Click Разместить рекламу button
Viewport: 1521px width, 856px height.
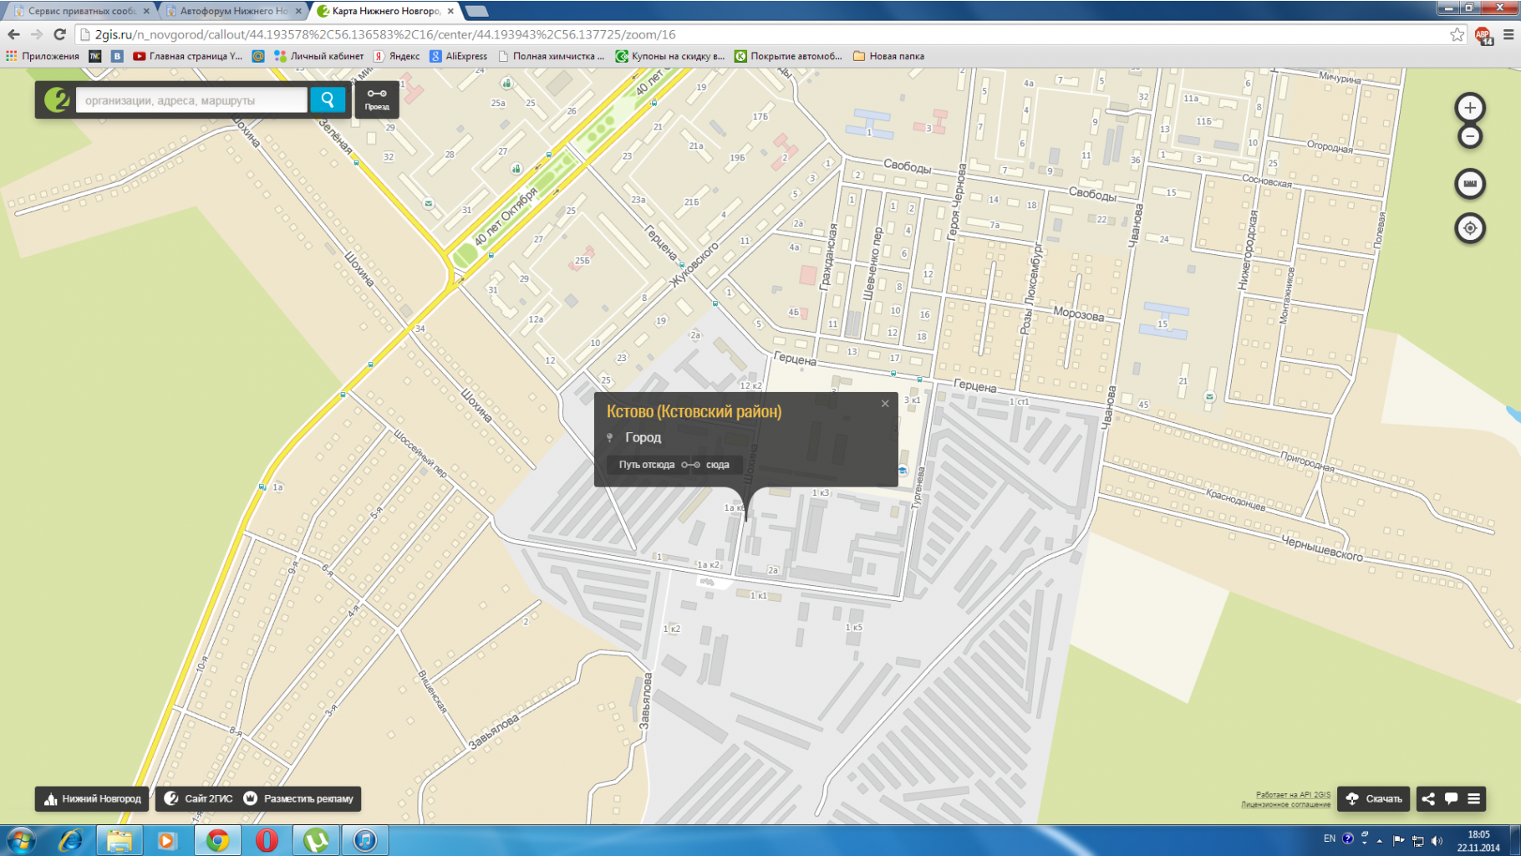click(299, 799)
